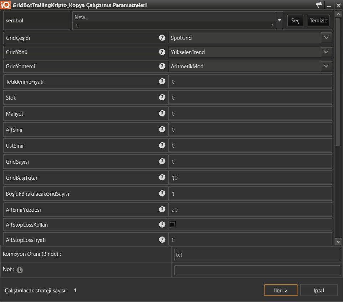
Task: Show help for TetiklenmeFiyatı parameter
Action: click(162, 81)
